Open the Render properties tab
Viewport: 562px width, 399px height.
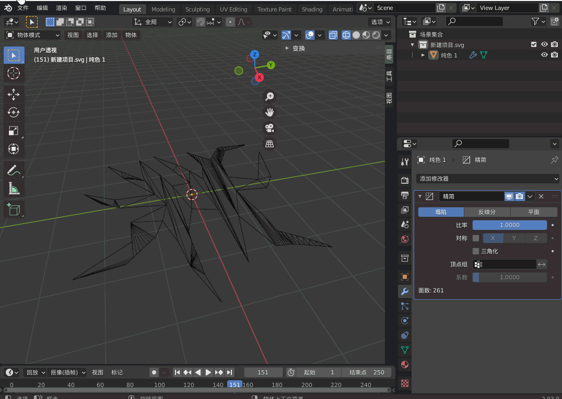tap(405, 180)
